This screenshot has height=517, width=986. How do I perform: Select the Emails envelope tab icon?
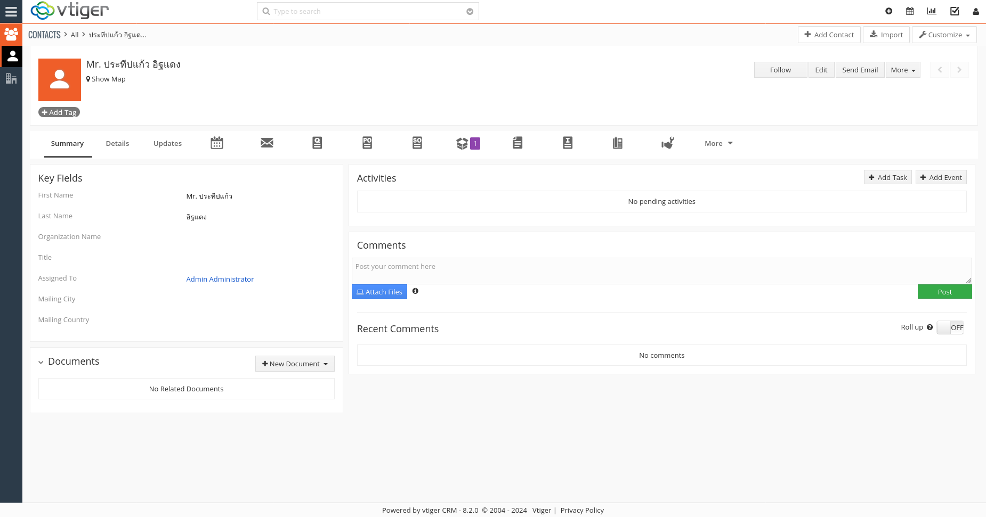click(267, 143)
